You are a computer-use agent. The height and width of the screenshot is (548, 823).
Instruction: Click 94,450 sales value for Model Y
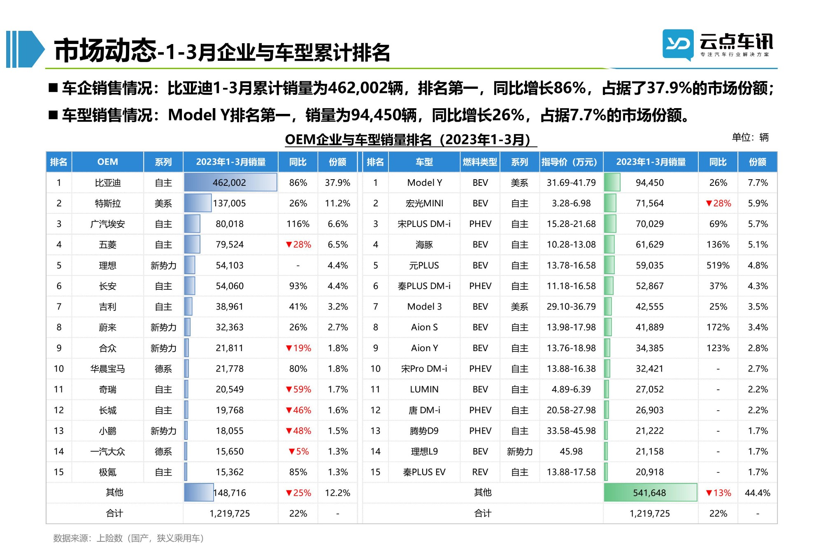tap(650, 183)
